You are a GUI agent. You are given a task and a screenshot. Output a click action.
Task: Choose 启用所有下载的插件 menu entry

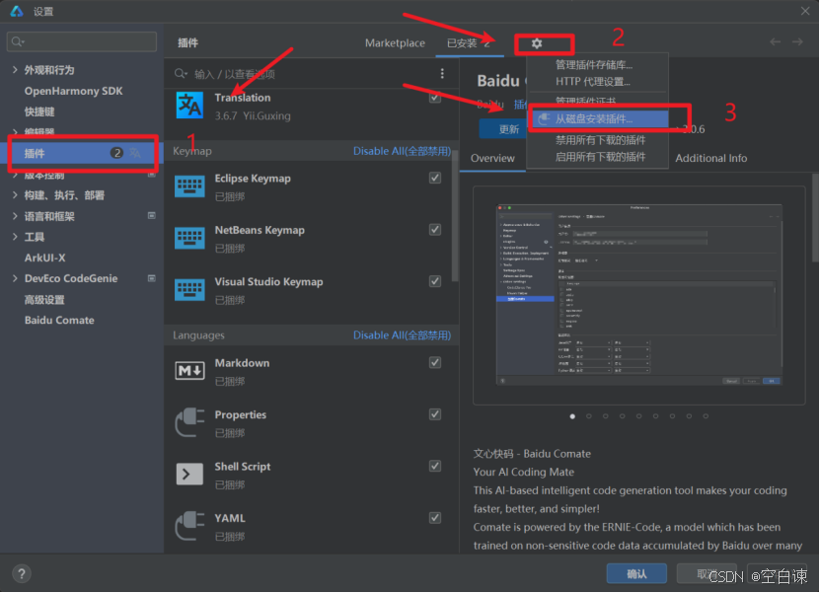[x=598, y=157]
